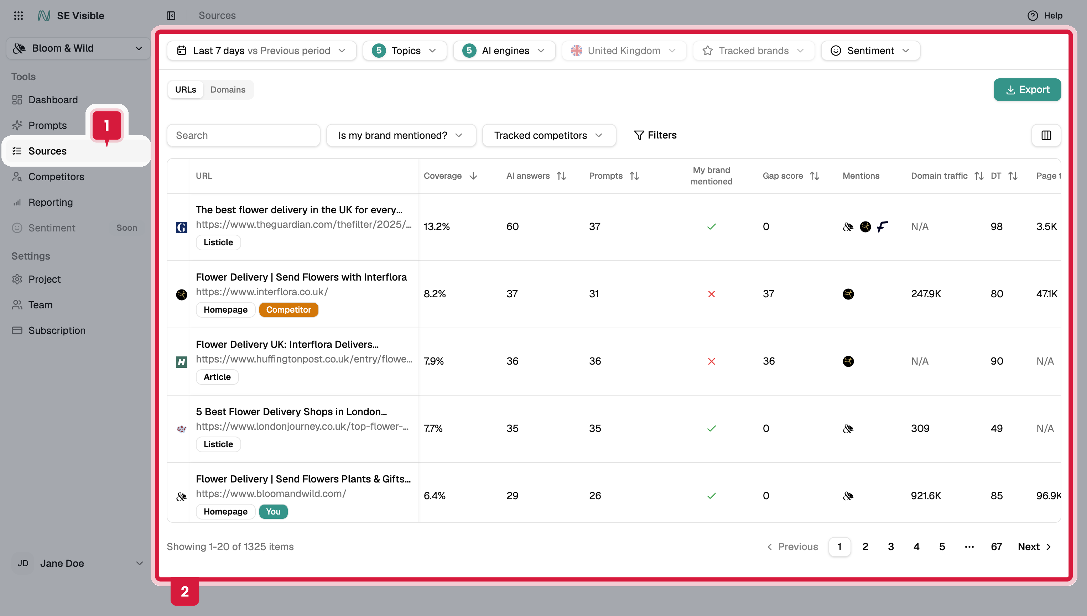Click the Export button

(x=1027, y=90)
